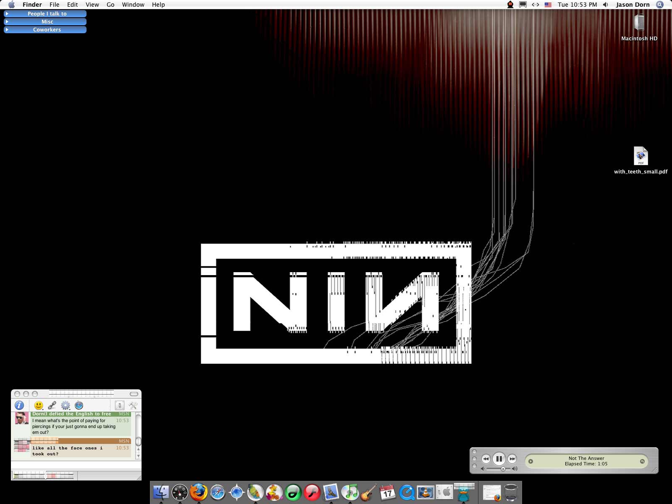The height and width of the screenshot is (504, 672).
Task: Toggle the chat toolbar switch button
Action: [120, 405]
